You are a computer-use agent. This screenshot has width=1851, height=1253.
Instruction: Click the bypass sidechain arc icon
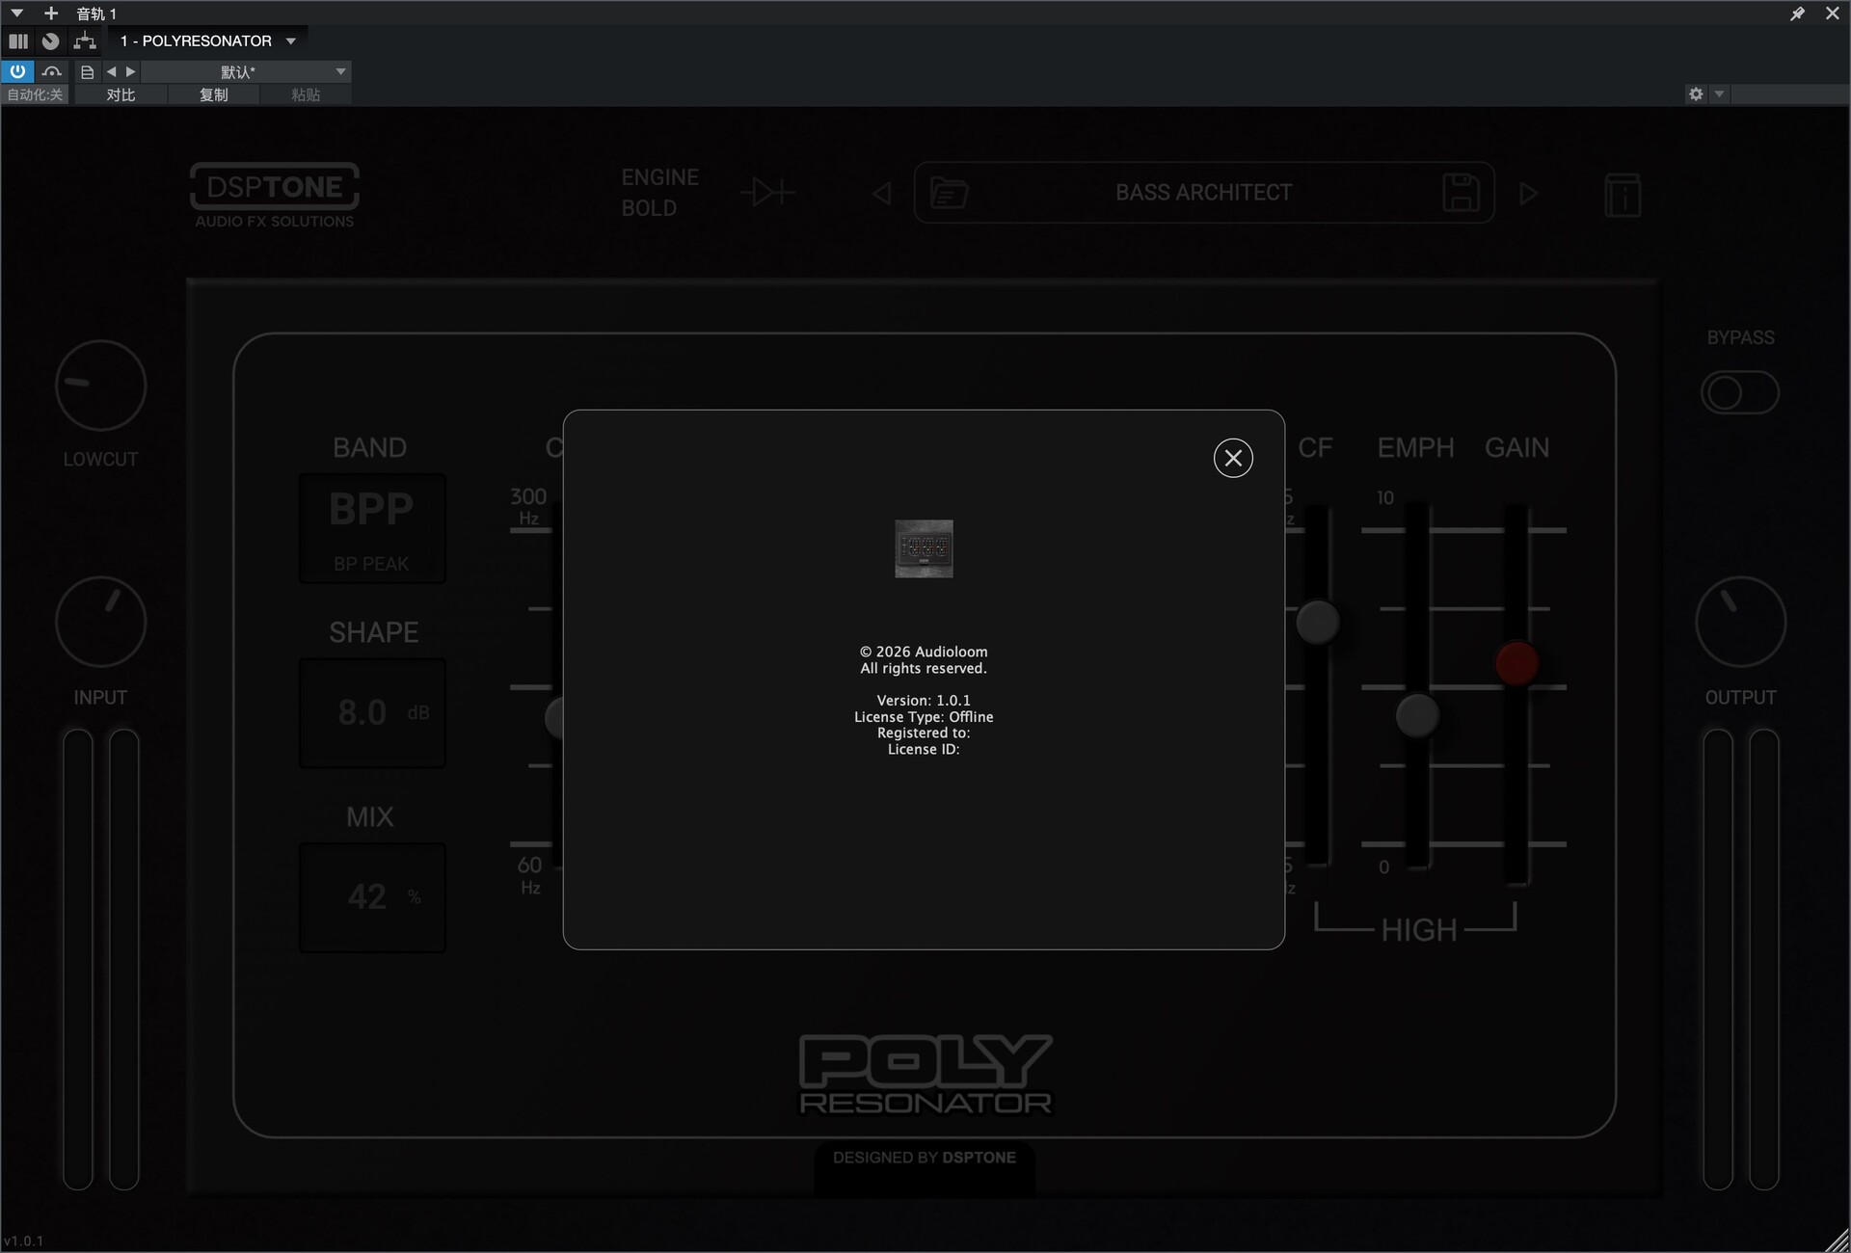point(52,71)
